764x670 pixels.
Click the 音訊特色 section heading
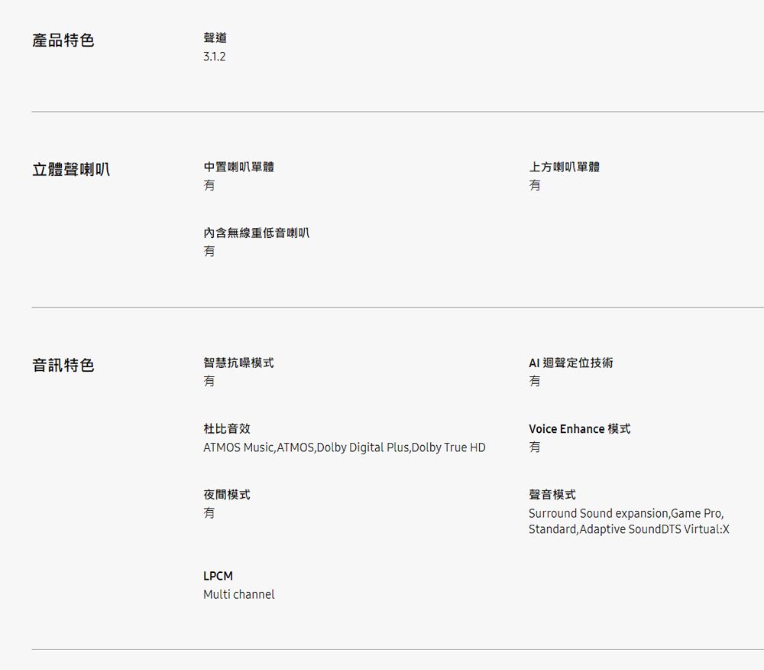(x=63, y=366)
